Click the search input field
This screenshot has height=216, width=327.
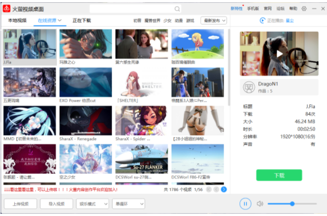[x=135, y=9]
